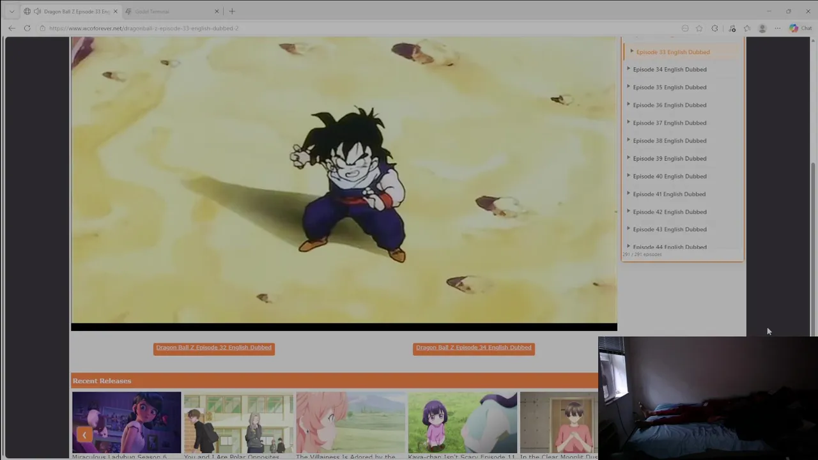Open The Villainess Is Adored thumbnail
Viewport: 818px width, 460px height.
351,423
